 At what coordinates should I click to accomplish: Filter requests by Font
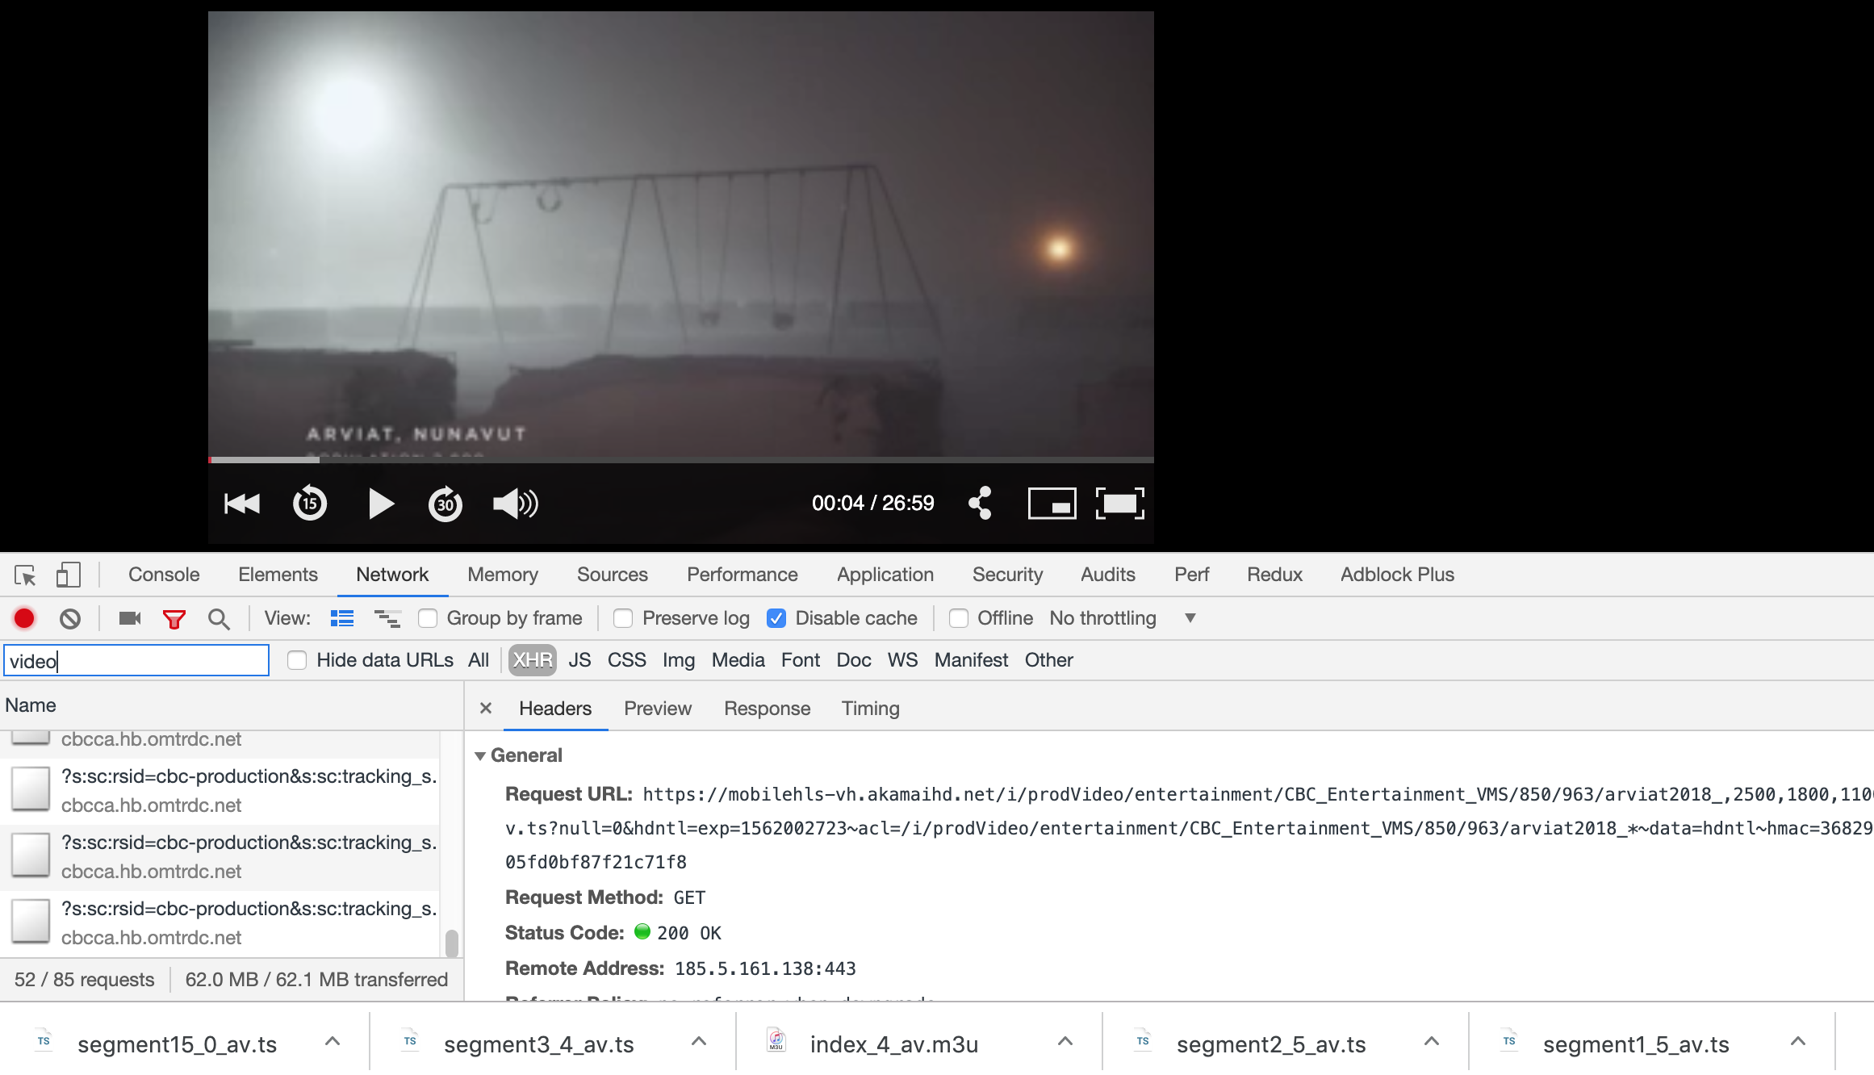(x=801, y=660)
